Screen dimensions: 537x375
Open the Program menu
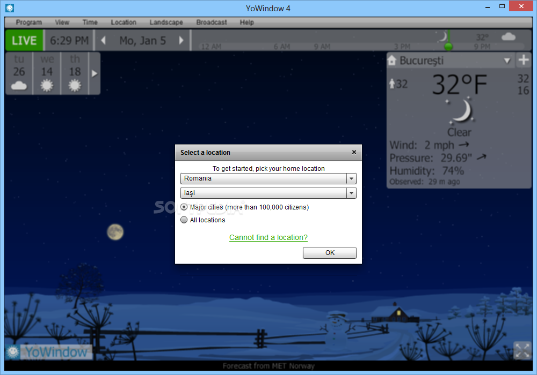pos(29,22)
